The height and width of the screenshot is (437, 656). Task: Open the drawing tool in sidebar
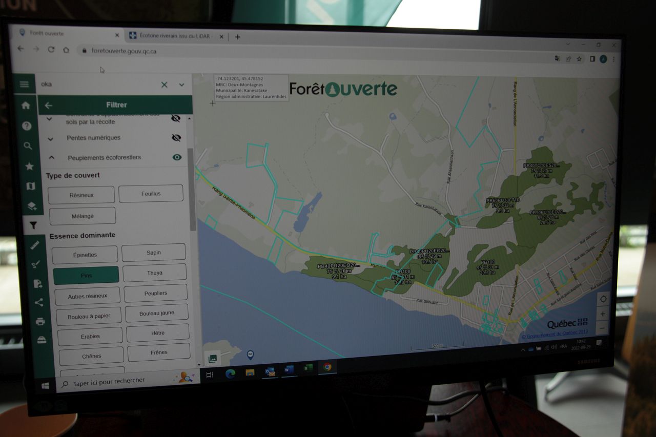point(36,264)
